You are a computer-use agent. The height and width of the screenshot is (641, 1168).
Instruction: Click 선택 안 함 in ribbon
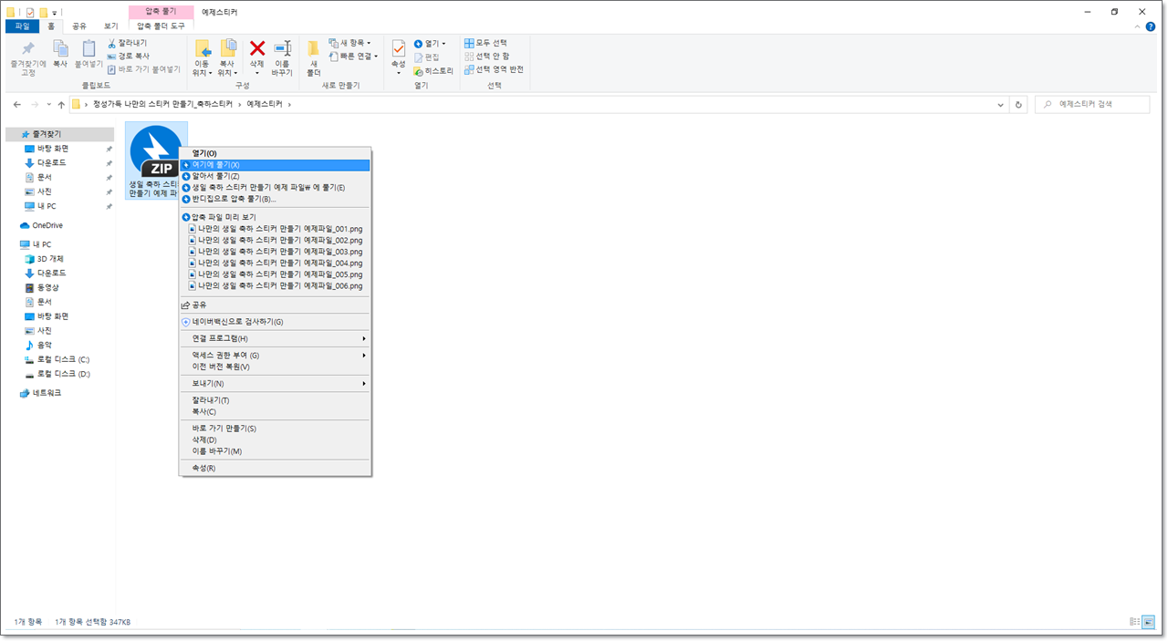point(486,56)
